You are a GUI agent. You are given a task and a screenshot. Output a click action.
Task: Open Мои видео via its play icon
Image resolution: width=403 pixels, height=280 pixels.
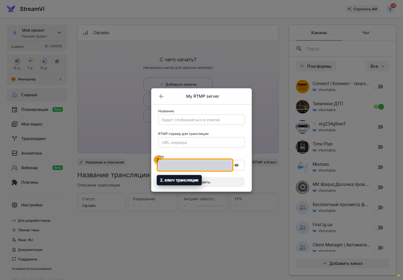(15, 124)
